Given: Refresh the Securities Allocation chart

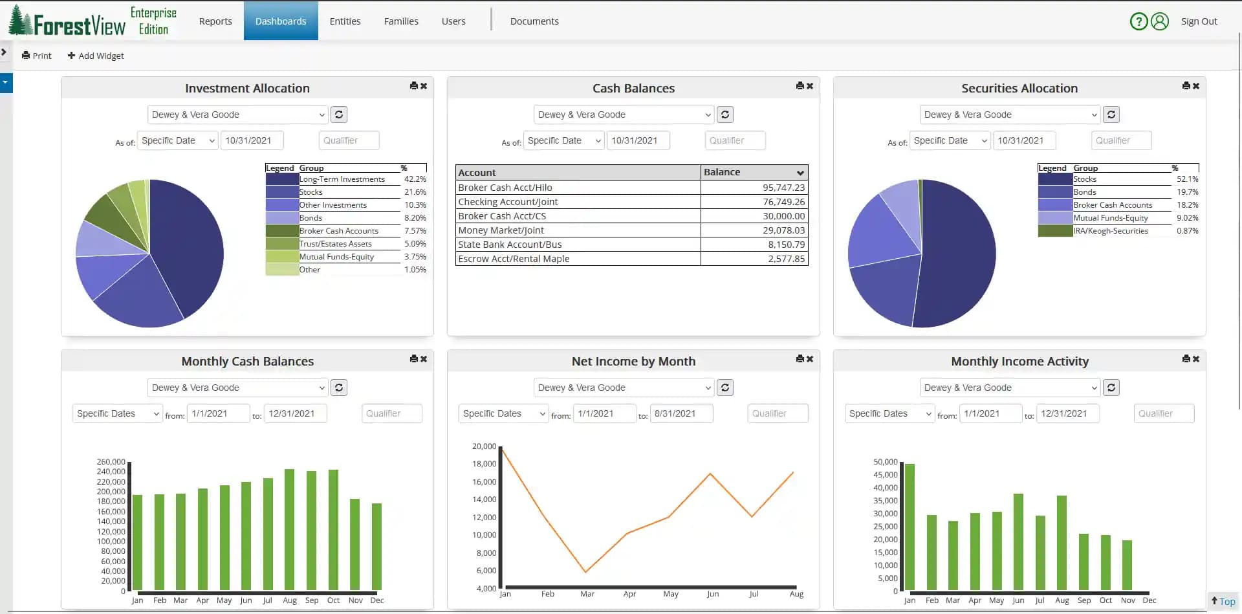Looking at the screenshot, I should click(x=1111, y=115).
